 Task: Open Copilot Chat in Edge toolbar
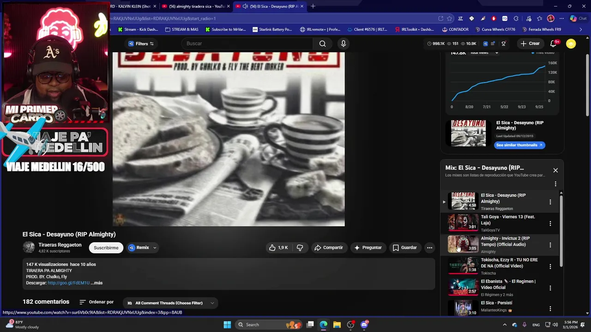[x=578, y=18]
